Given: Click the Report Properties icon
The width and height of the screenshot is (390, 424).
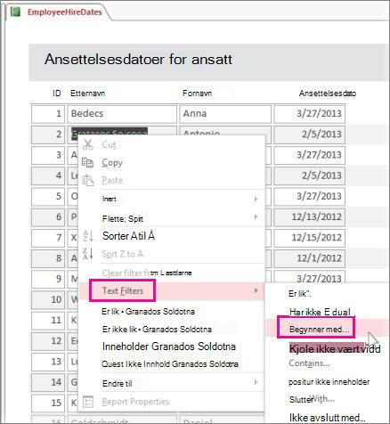Looking at the screenshot, I should click(x=88, y=402).
